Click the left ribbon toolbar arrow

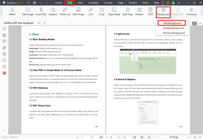1,11
